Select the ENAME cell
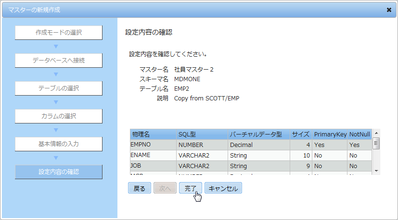The width and height of the screenshot is (398, 220). tap(153, 155)
